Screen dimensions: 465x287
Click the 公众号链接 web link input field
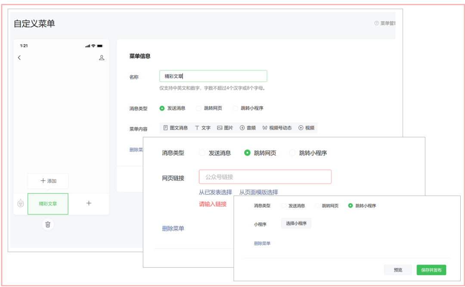click(265, 176)
